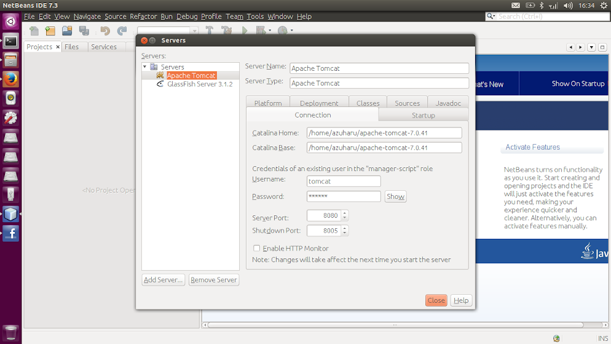Click the Build Project hammer icon

point(209,30)
